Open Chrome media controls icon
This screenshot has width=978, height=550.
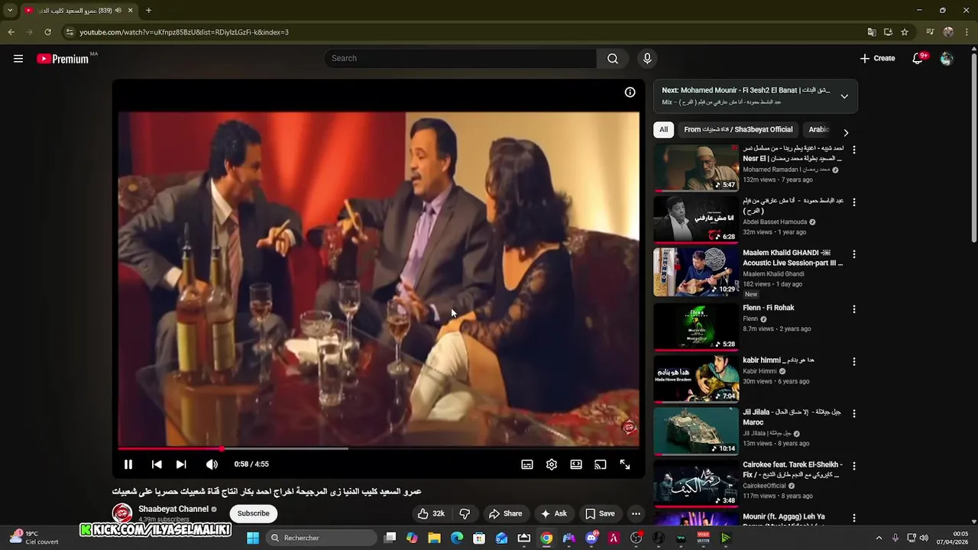pyautogui.click(x=930, y=32)
